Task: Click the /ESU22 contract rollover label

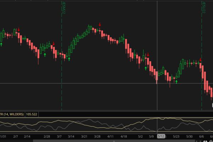Action: [204, 7]
